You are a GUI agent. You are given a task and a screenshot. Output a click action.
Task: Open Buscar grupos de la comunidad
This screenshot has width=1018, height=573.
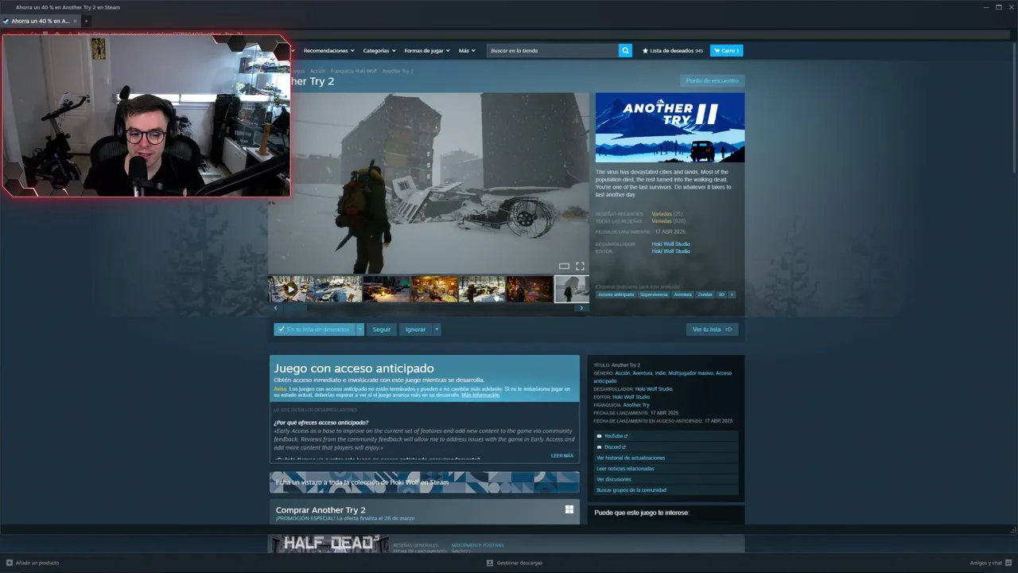[631, 490]
